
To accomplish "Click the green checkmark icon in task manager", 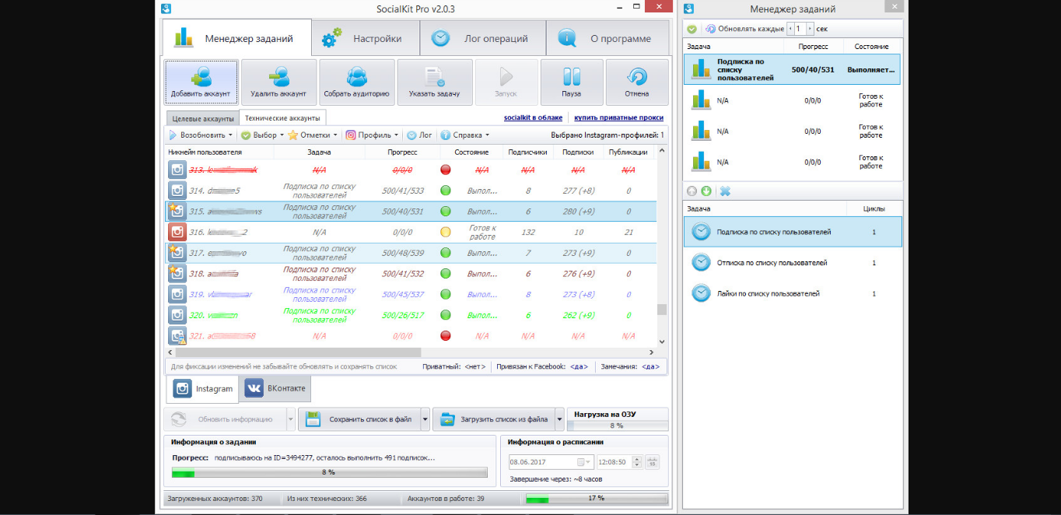I will point(692,29).
